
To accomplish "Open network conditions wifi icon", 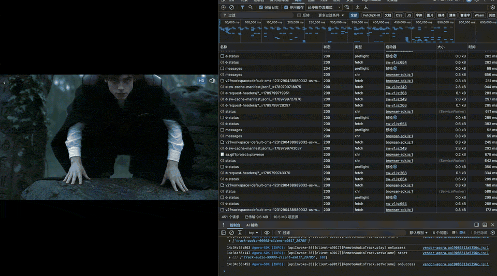I will coord(347,7).
